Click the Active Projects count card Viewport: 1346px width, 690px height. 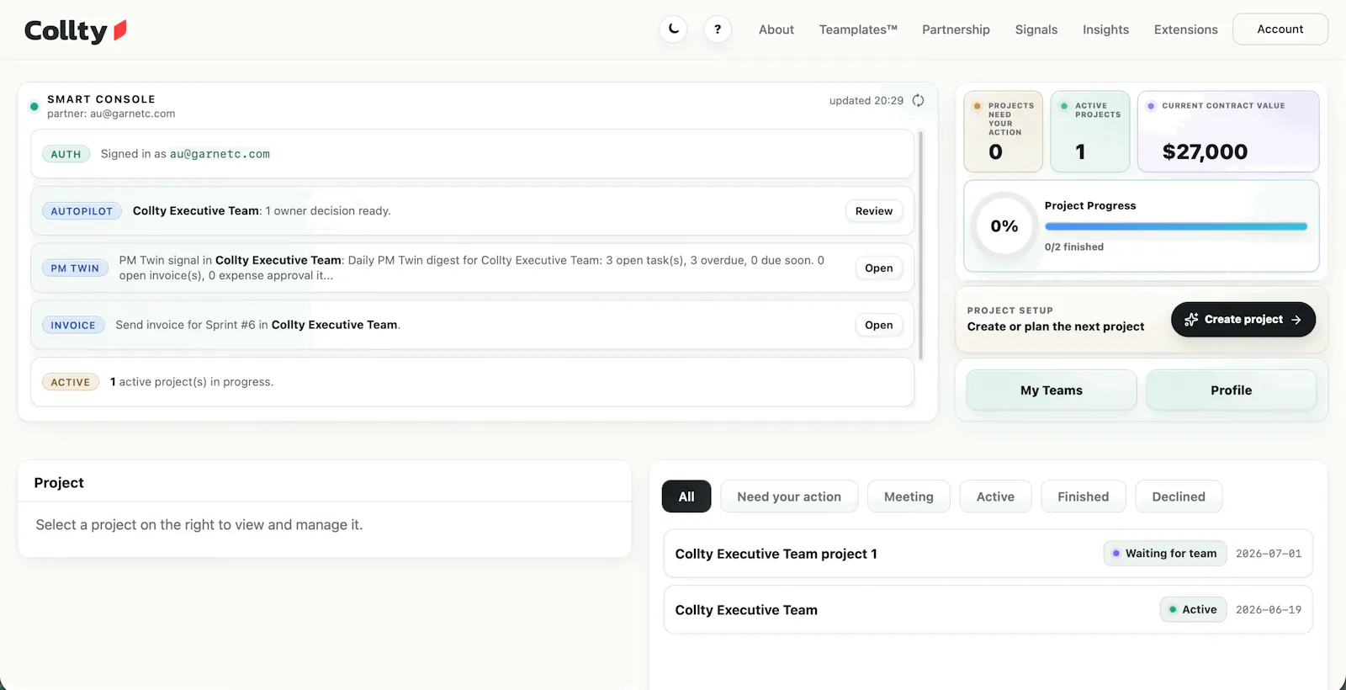[1089, 131]
